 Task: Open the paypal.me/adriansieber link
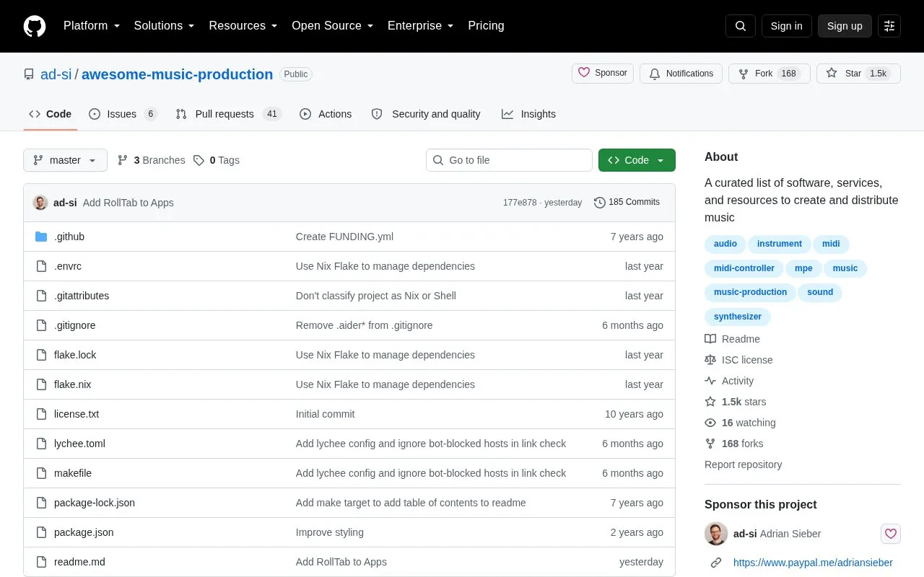(813, 563)
